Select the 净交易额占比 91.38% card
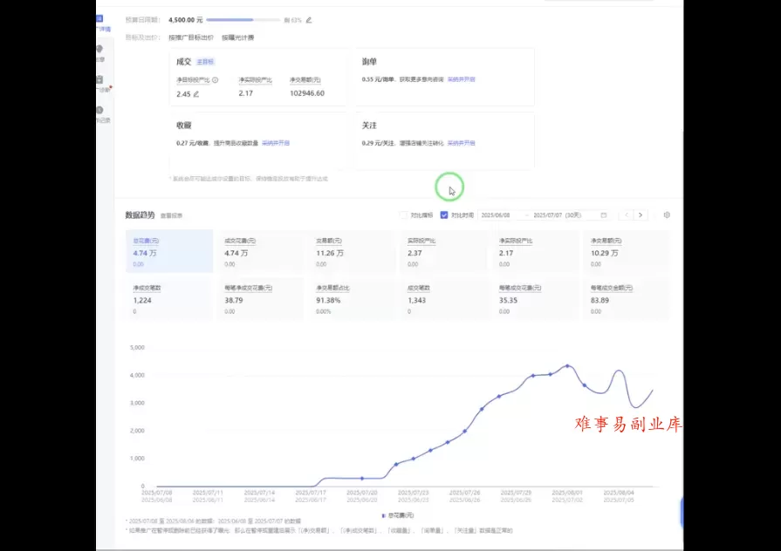The height and width of the screenshot is (551, 781). tap(353, 299)
